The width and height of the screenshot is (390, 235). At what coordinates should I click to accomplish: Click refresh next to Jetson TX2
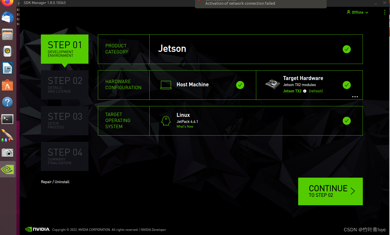coord(316,91)
